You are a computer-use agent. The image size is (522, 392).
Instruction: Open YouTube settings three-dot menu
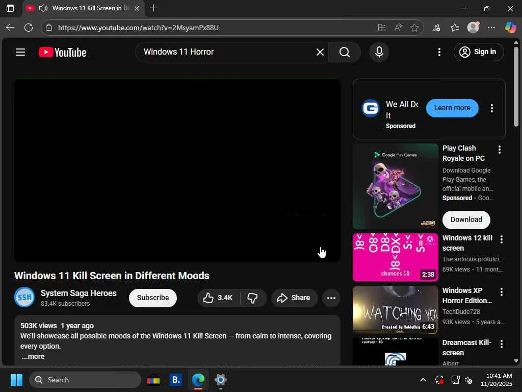[x=439, y=52]
